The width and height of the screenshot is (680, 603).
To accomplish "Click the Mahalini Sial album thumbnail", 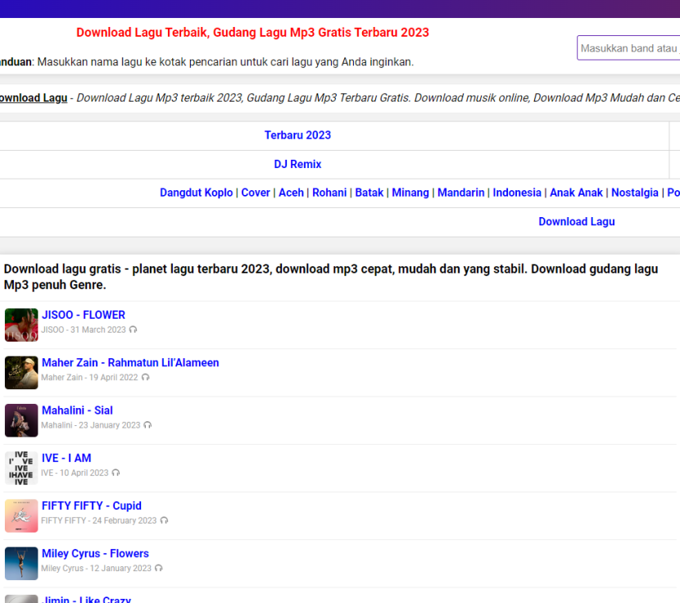I will coord(21,420).
